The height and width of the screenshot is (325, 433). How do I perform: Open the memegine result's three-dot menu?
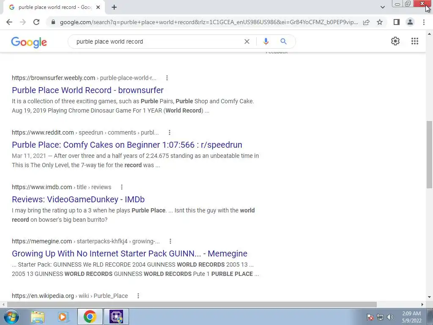point(170,241)
